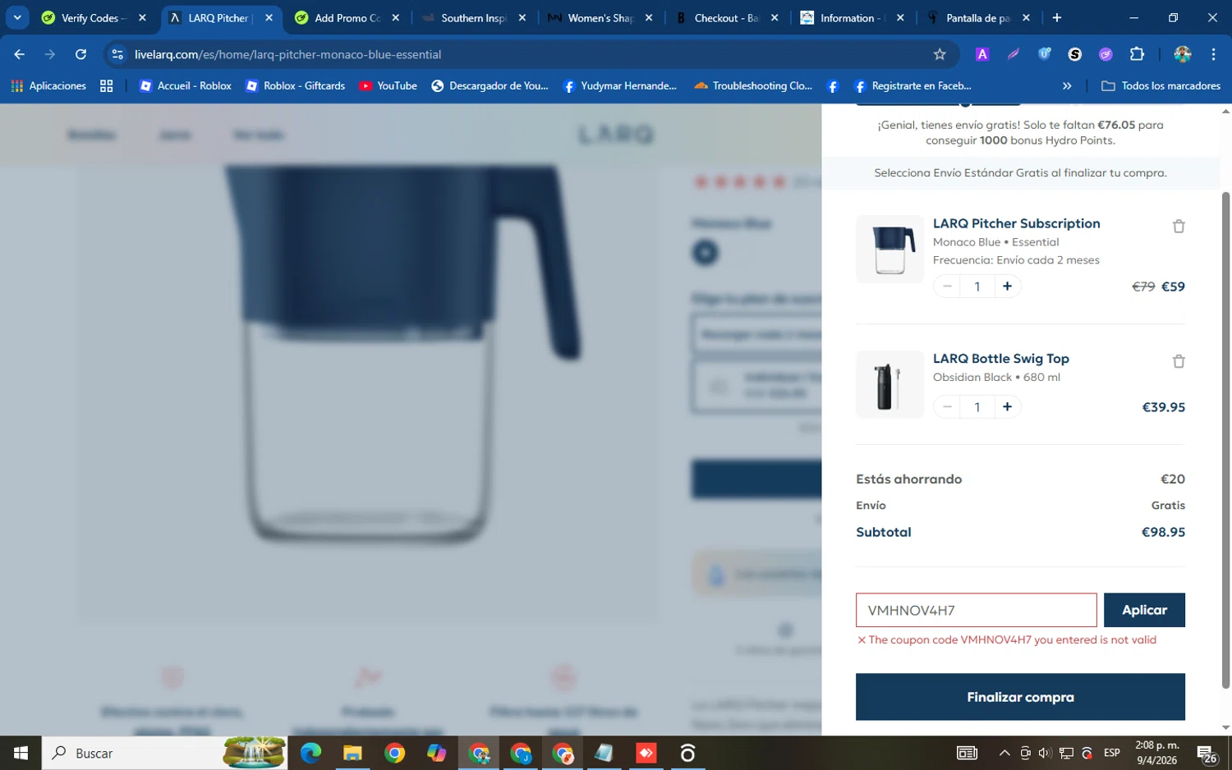This screenshot has width=1232, height=770.
Task: Open tab groups grid icon
Action: coord(106,85)
